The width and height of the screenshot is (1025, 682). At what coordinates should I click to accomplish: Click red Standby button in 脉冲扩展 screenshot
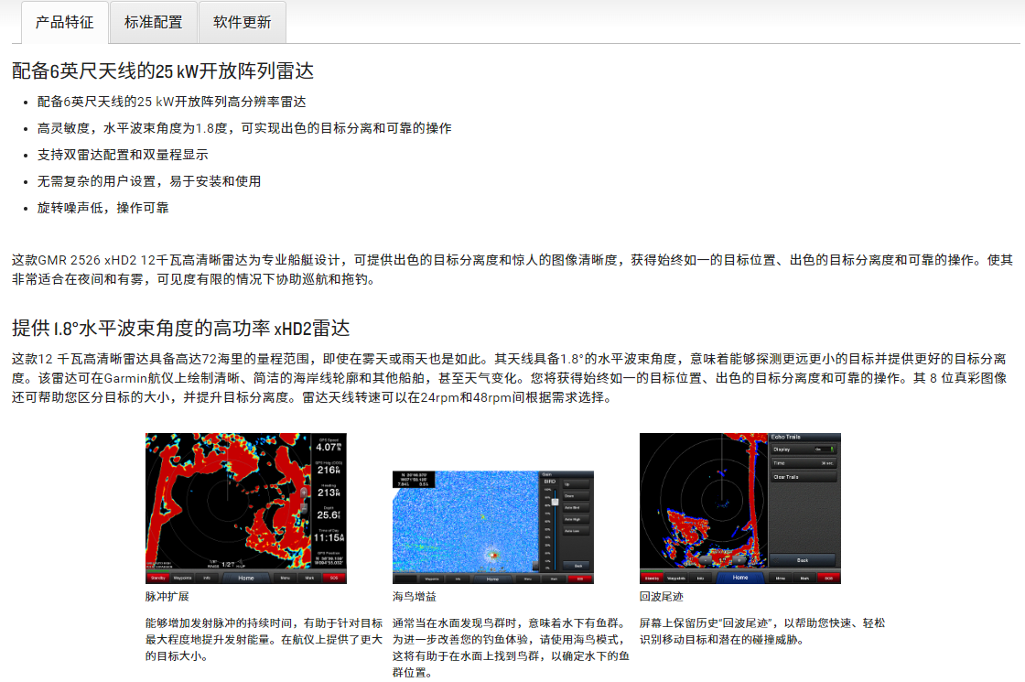coord(158,579)
